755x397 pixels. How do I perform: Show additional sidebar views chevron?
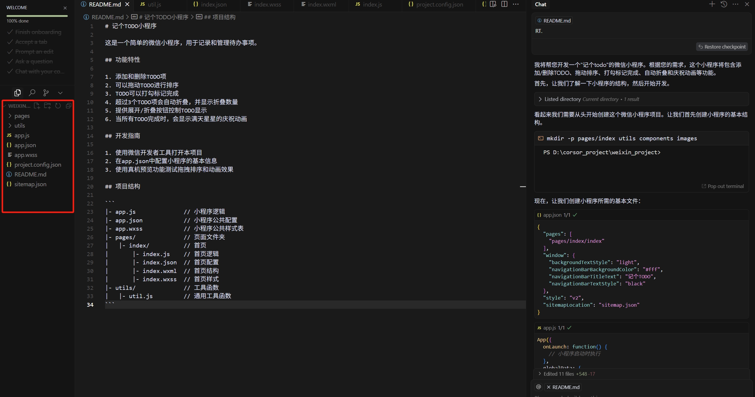60,93
